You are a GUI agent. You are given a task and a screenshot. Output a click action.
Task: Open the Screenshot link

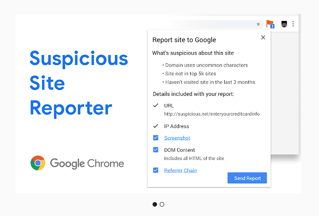[177, 138]
